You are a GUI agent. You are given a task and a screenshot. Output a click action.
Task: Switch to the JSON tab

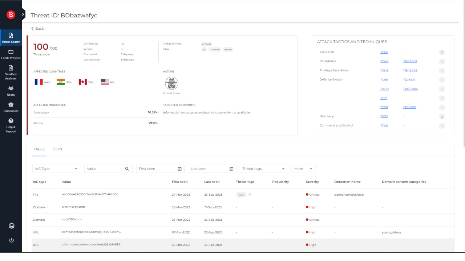pyautogui.click(x=57, y=149)
